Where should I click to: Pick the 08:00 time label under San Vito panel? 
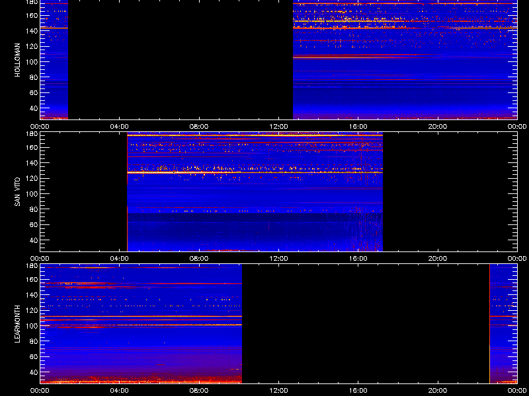199,259
